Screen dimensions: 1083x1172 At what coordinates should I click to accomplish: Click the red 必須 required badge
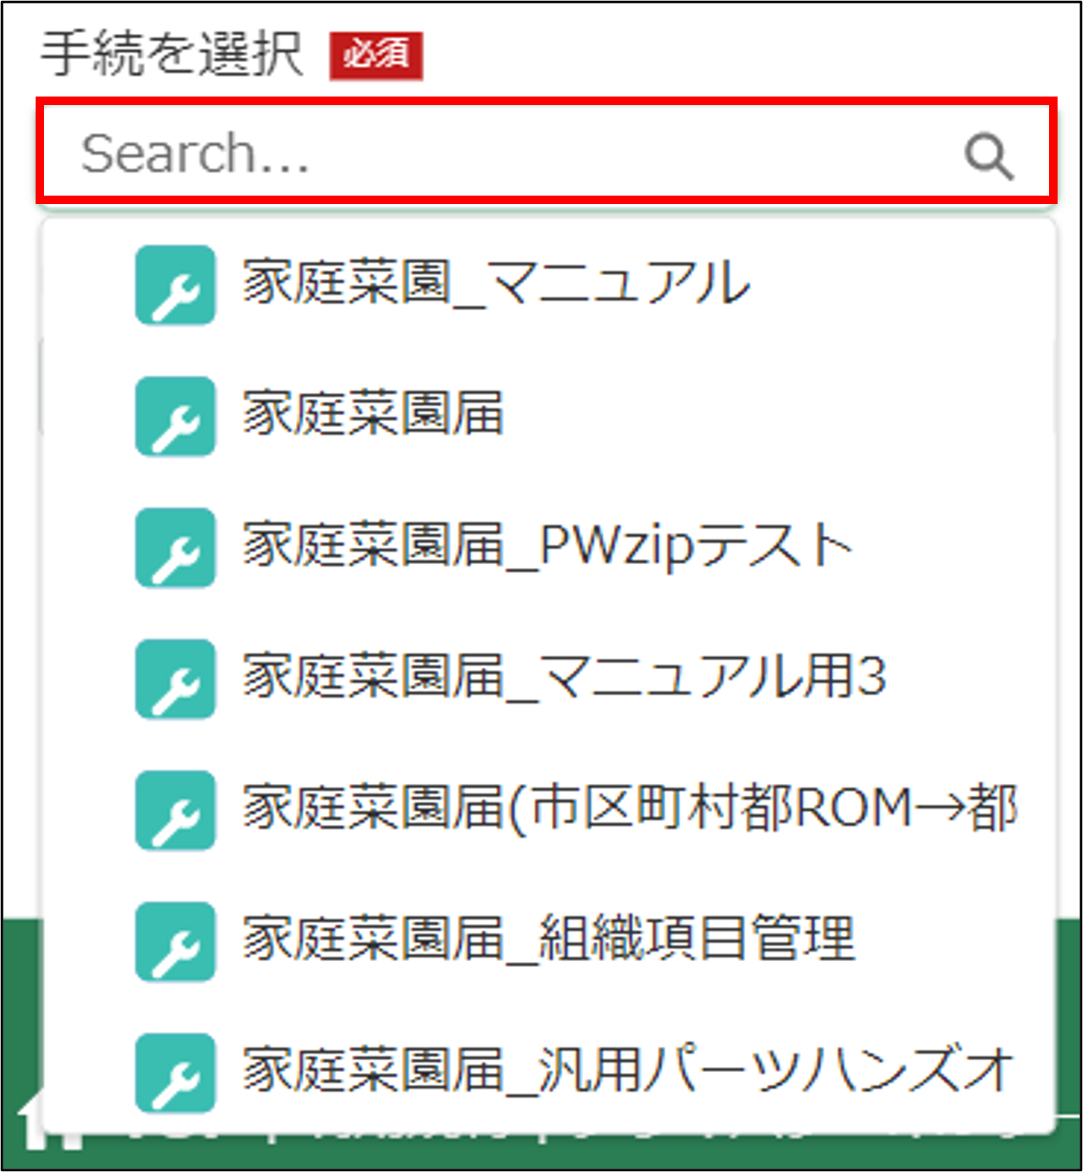pyautogui.click(x=376, y=56)
